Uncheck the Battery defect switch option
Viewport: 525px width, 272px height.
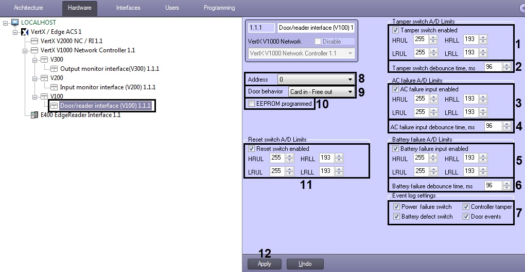[396, 216]
